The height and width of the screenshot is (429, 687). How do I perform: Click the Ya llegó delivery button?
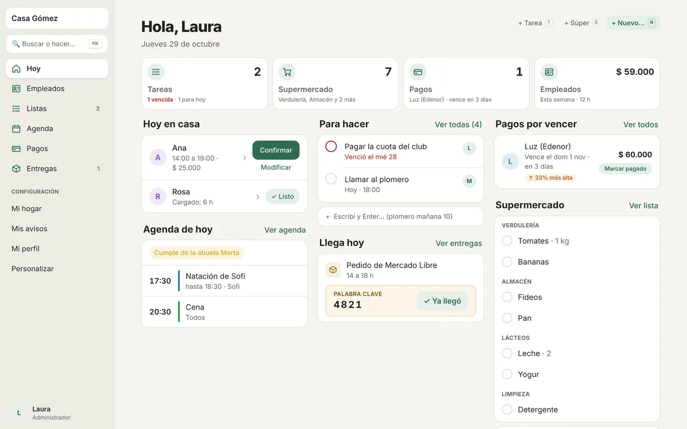[443, 301]
